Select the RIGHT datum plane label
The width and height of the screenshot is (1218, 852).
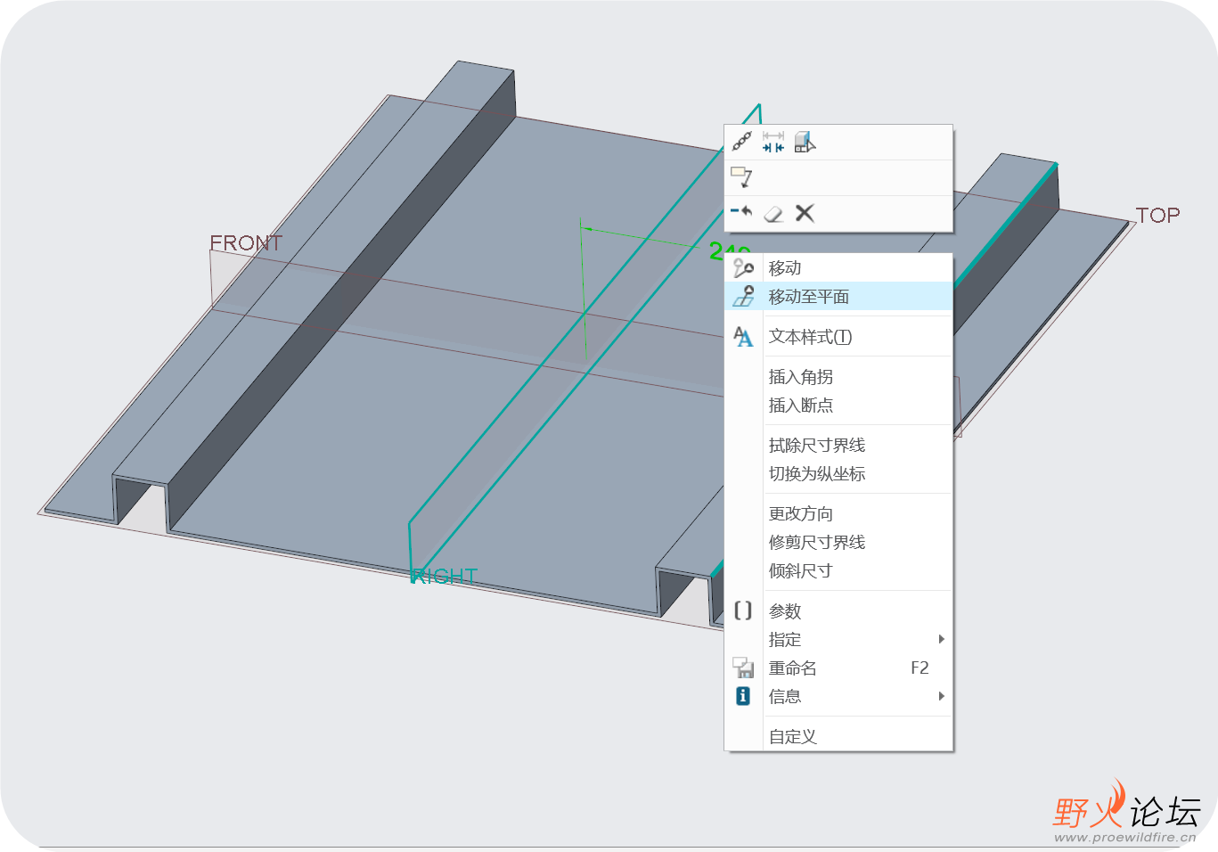point(445,577)
